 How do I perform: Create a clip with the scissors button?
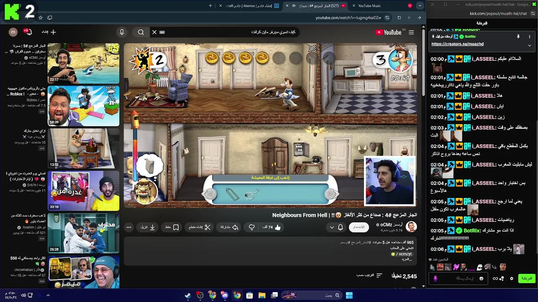coord(200,227)
